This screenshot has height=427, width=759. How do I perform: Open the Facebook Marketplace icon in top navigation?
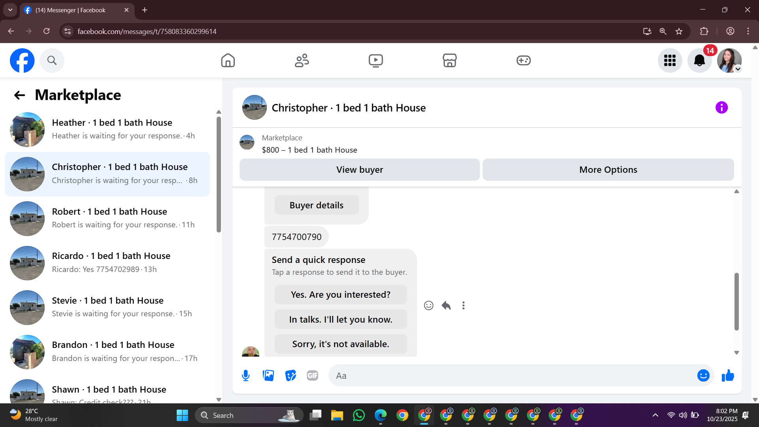[449, 60]
